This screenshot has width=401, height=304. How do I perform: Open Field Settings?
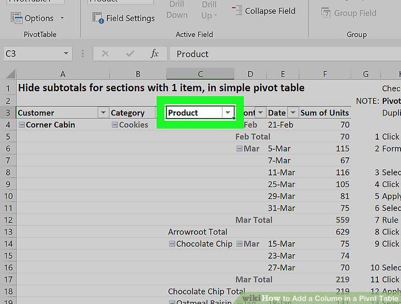[123, 18]
